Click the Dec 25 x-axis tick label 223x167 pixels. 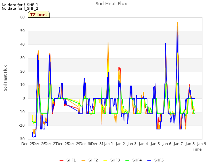coord(28,144)
